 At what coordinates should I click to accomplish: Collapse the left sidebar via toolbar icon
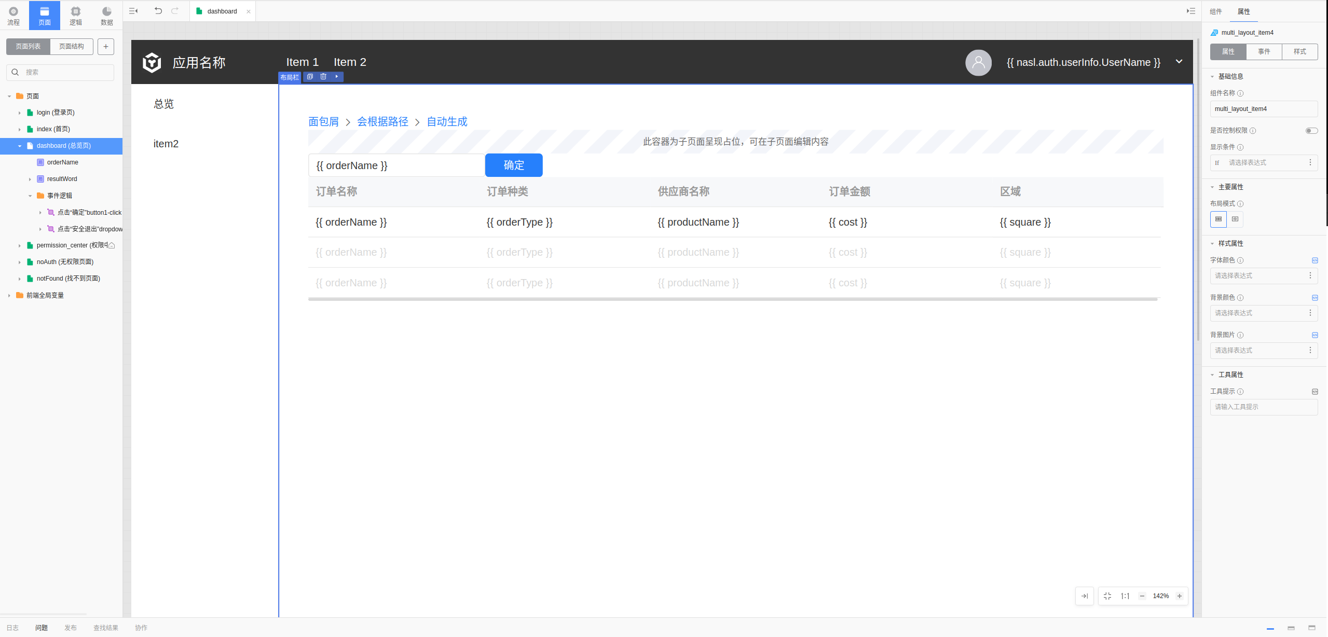133,11
